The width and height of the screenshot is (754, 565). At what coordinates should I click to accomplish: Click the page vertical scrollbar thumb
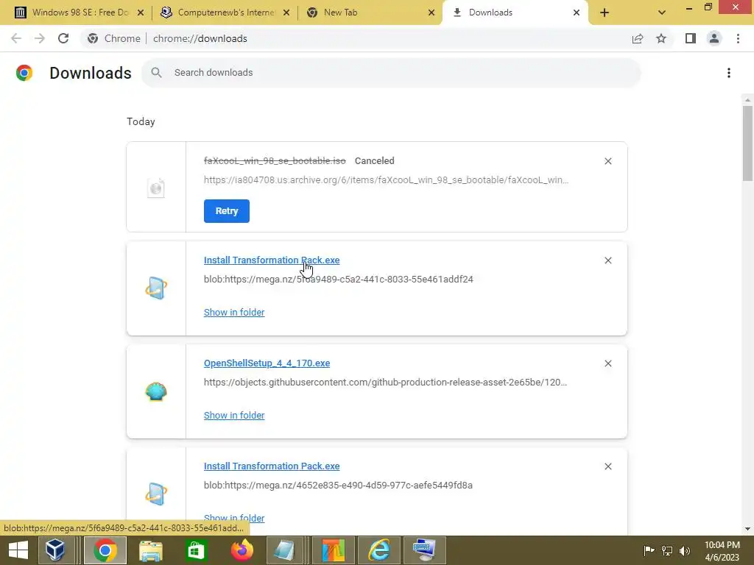click(747, 143)
